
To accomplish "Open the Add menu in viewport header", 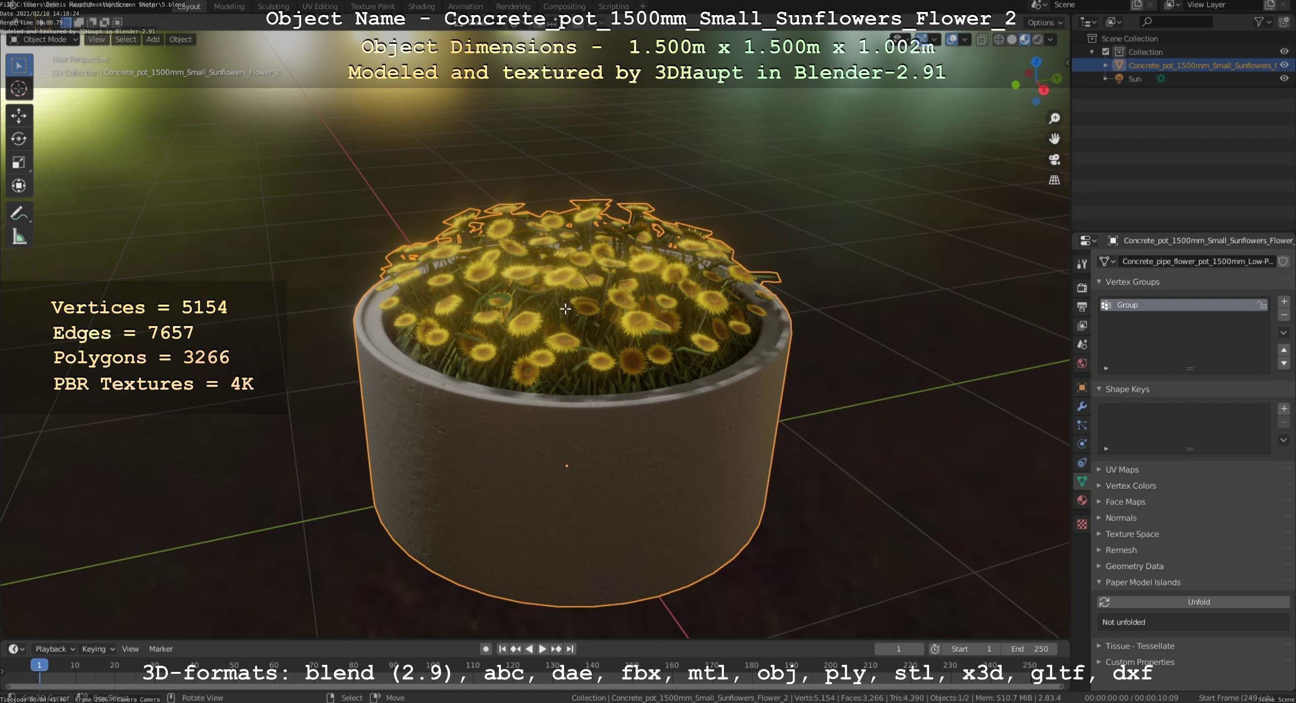I will point(153,39).
